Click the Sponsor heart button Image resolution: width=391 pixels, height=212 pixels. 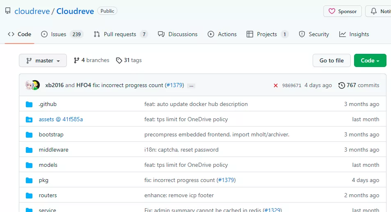pos(342,11)
